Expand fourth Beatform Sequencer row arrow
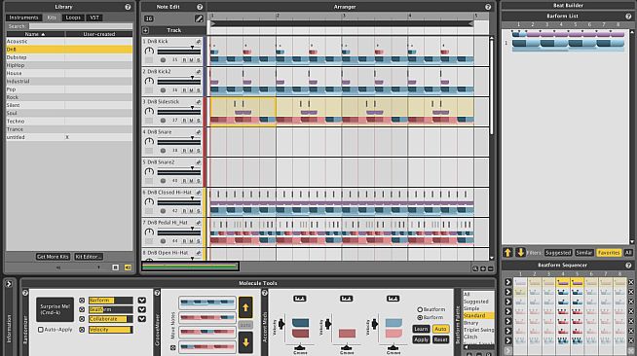The image size is (637, 356). (x=507, y=311)
